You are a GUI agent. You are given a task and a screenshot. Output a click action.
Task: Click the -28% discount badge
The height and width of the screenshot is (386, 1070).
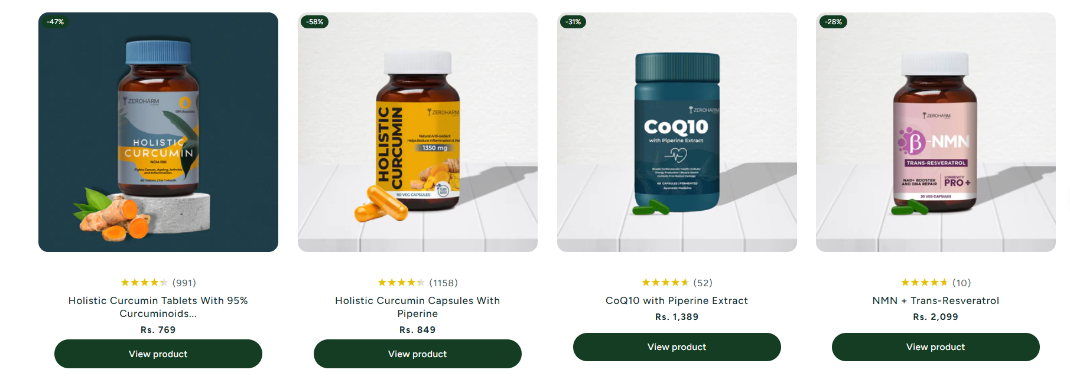pos(834,22)
